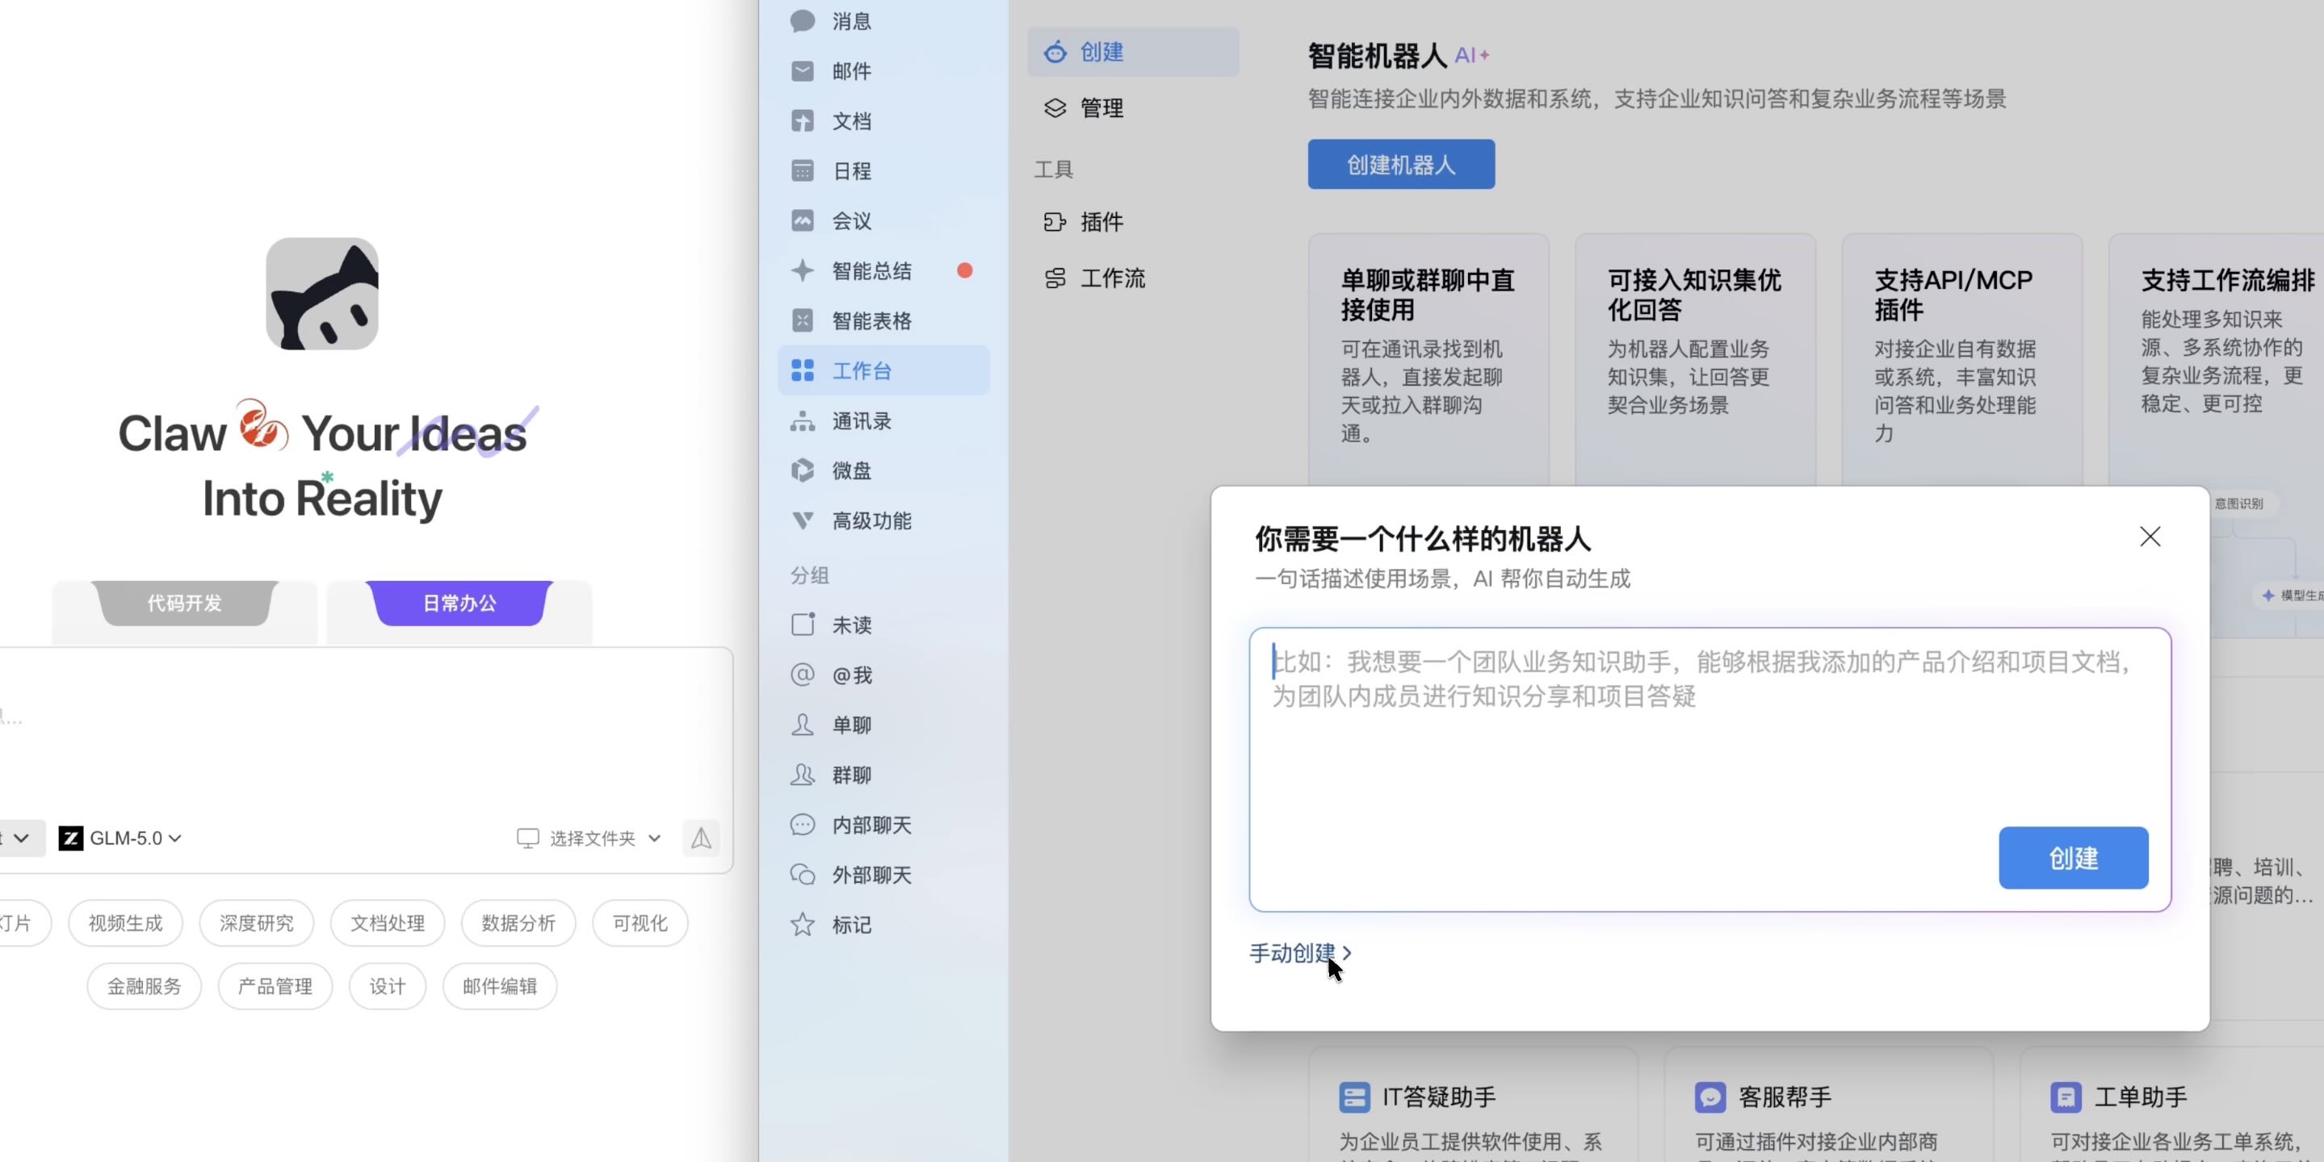The height and width of the screenshot is (1162, 2324).
Task: Click the send arrow icon in chat box
Action: tap(701, 838)
